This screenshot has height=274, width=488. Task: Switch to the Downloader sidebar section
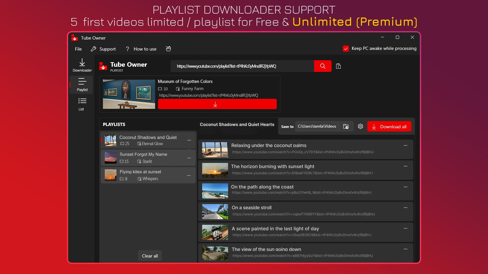coord(81,65)
